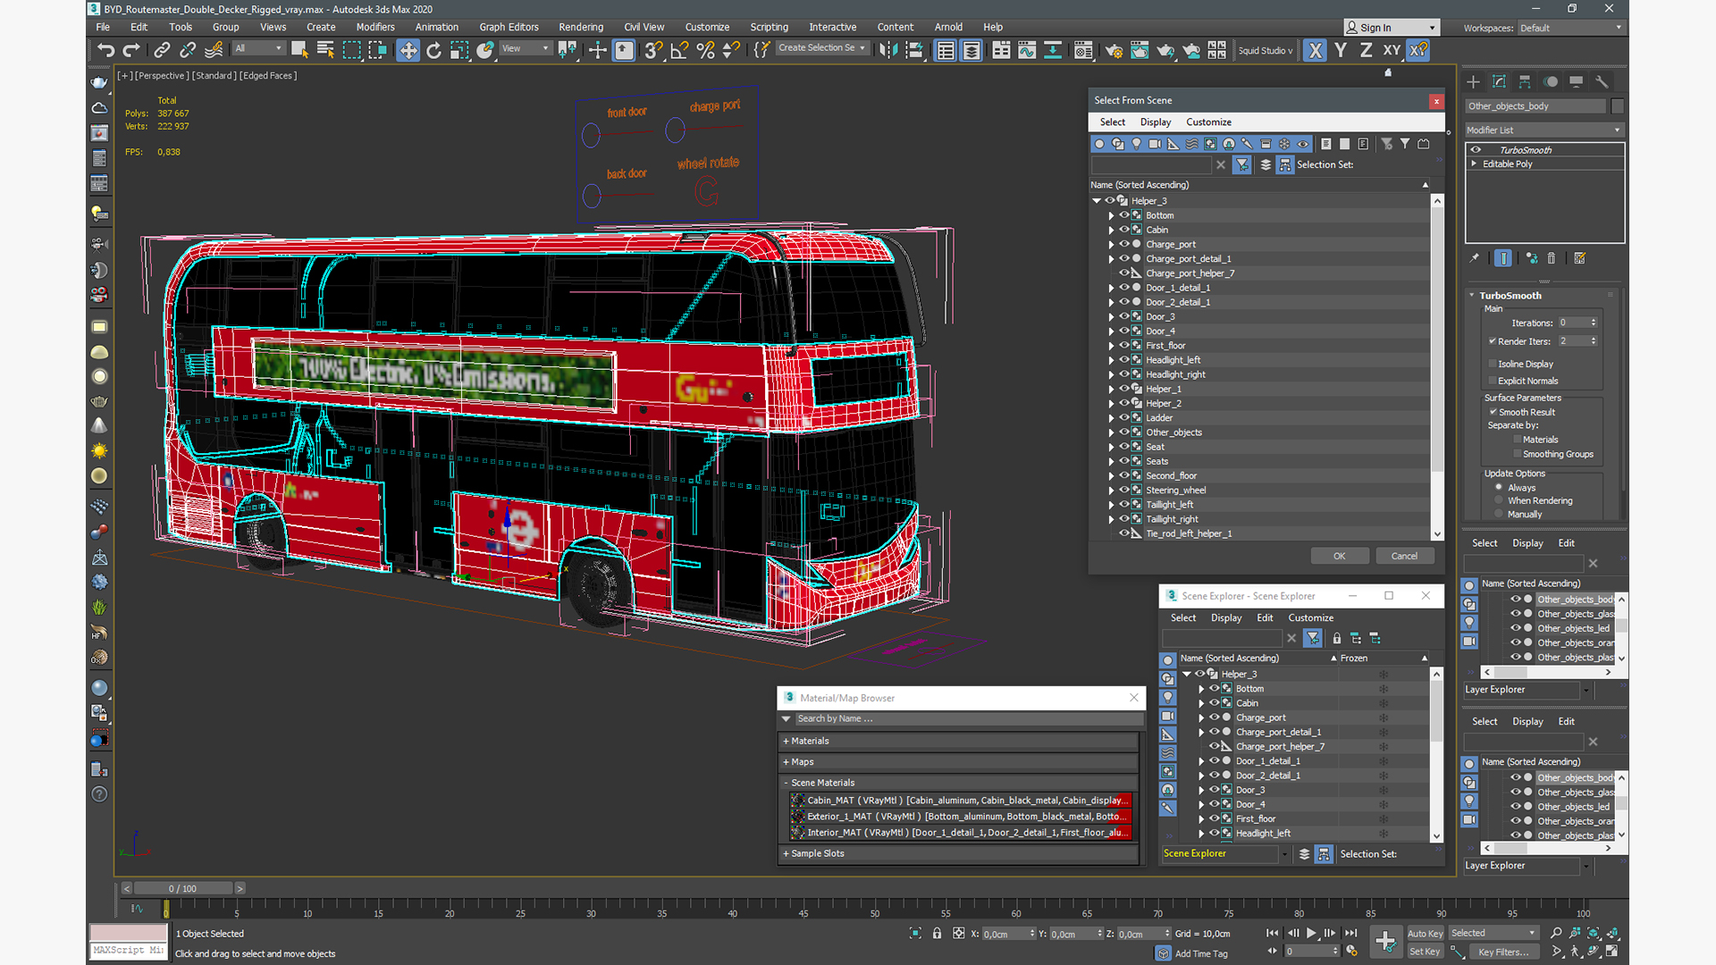Toggle the 3D Snaps icon

(653, 51)
